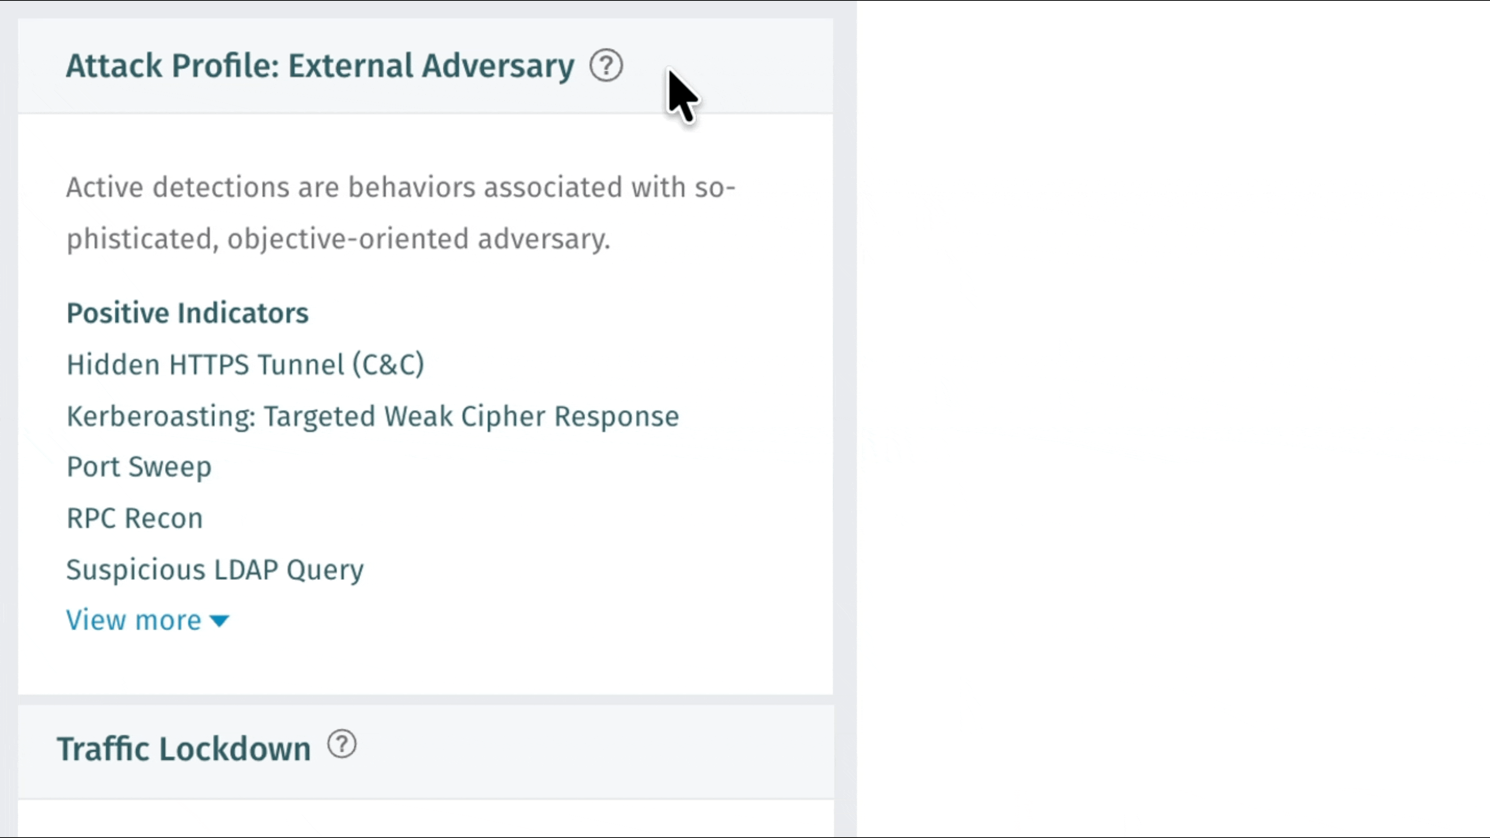Click the gray divider between the two panels
This screenshot has width=1490, height=838.
(x=425, y=700)
